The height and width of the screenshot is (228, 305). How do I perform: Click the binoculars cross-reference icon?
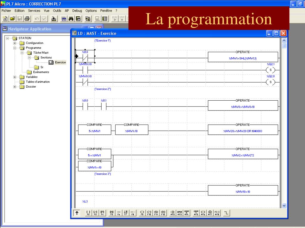[x=71, y=19]
